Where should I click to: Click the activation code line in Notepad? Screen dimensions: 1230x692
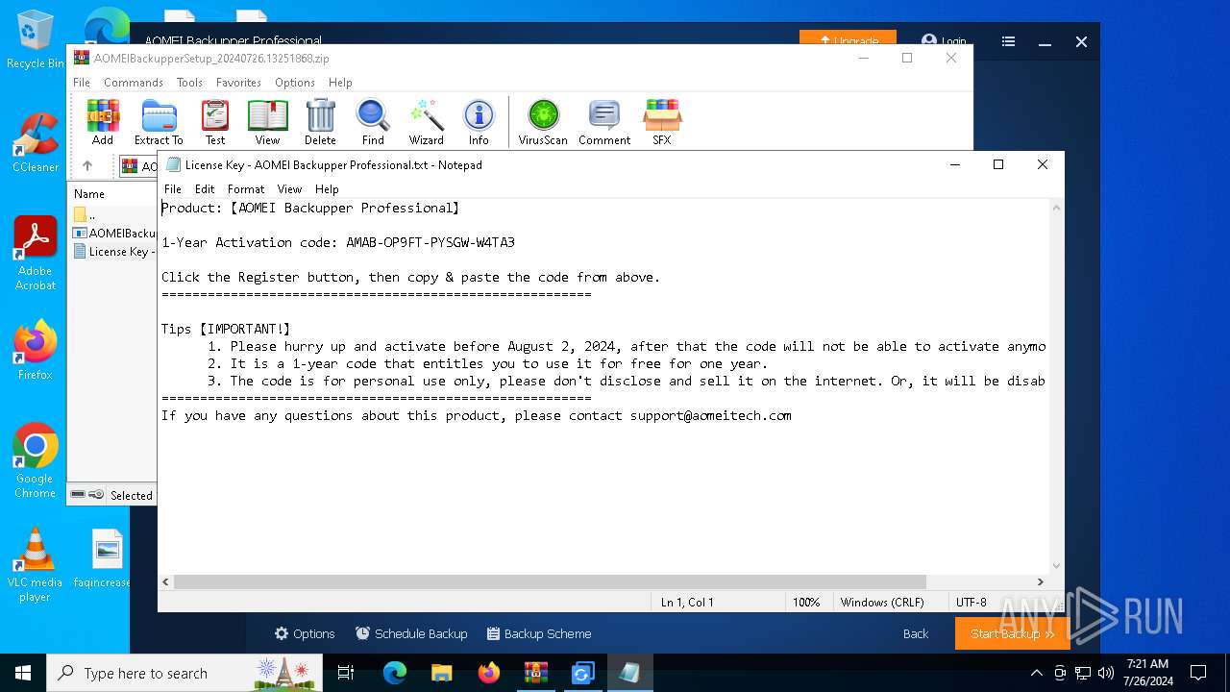[338, 242]
